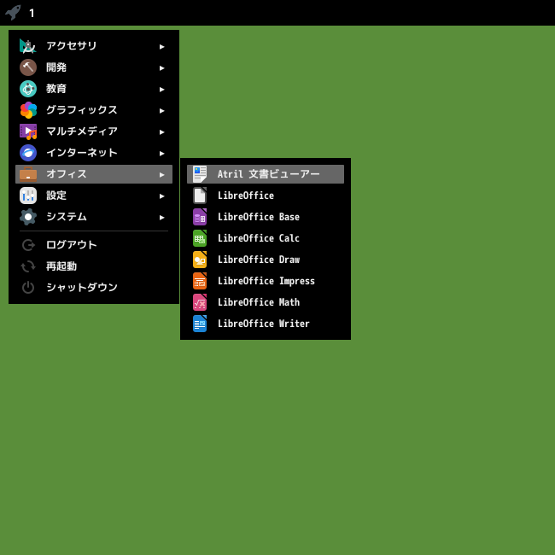Click the purple LibreOffice Base icon

coord(200,217)
